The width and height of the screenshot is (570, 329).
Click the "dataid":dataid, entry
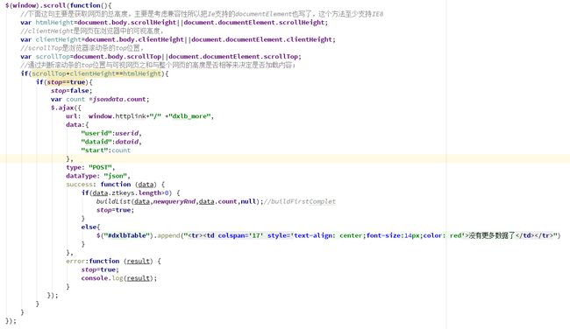(x=111, y=142)
